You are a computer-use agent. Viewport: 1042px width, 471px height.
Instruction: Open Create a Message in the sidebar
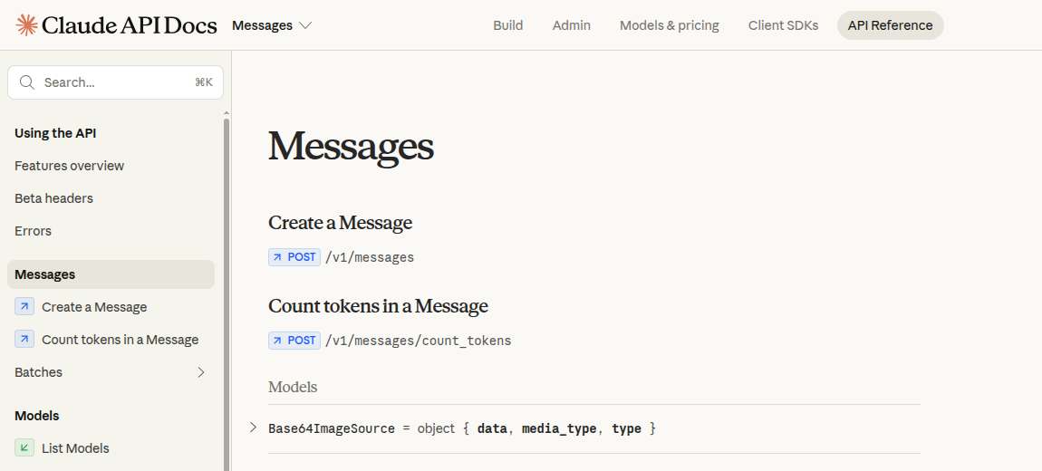tap(94, 307)
